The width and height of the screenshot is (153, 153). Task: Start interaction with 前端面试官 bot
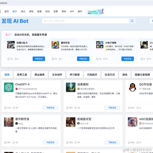112,142
